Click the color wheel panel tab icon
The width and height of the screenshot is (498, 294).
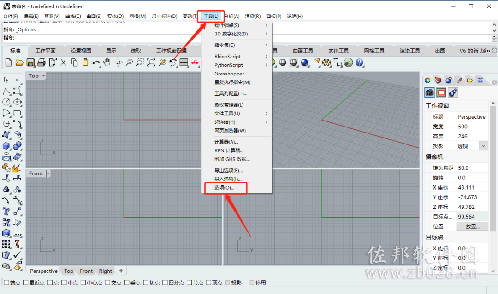427,81
